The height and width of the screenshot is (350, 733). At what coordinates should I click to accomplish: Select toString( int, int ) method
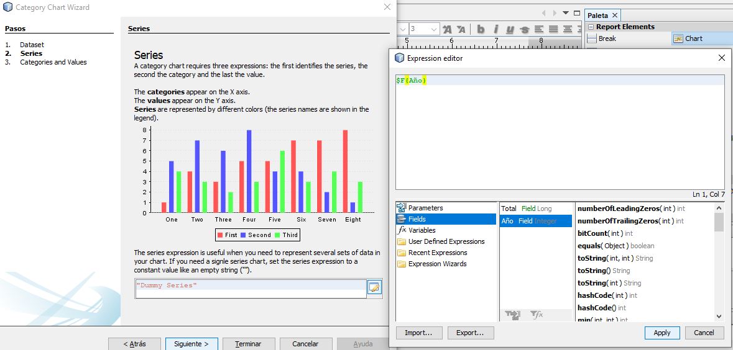[x=615, y=258]
